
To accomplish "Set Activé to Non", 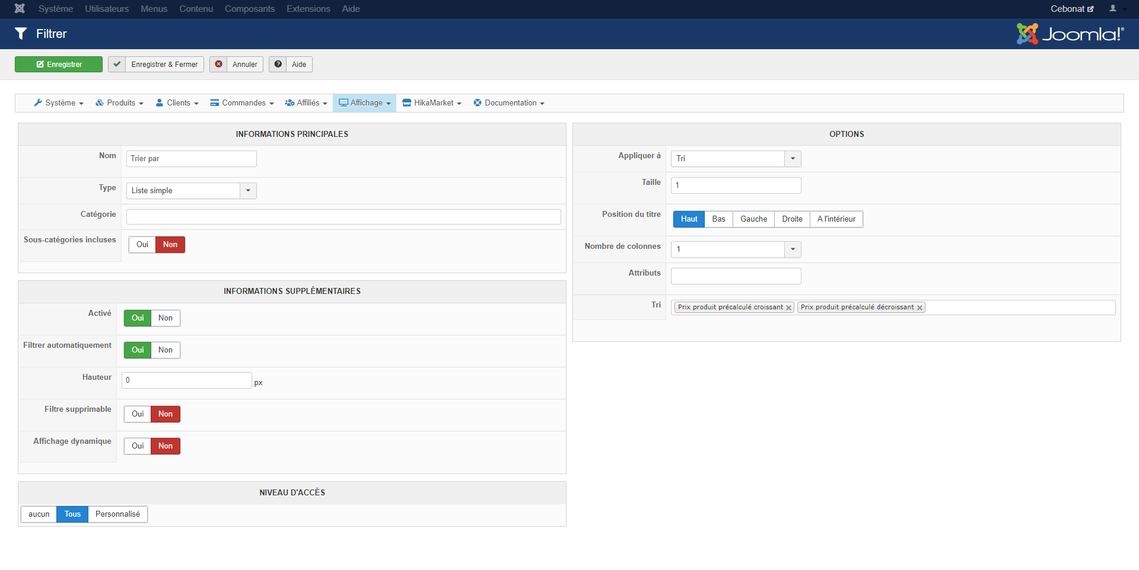I will (x=166, y=318).
